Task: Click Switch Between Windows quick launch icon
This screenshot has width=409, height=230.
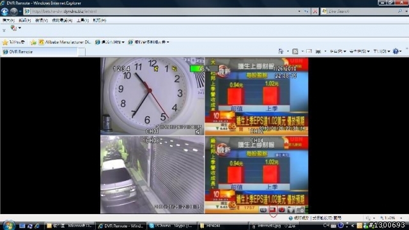Action: point(30,226)
